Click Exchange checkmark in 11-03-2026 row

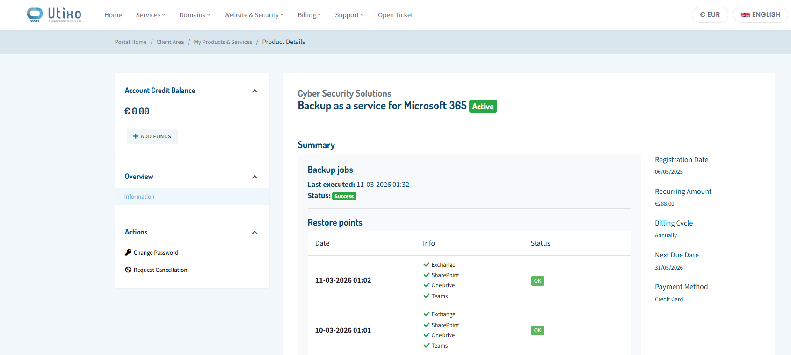426,264
